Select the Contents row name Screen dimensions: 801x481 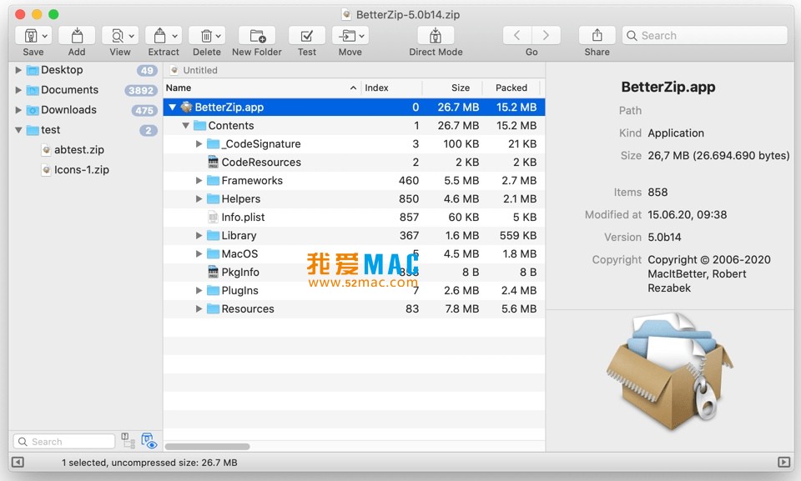[x=231, y=126]
